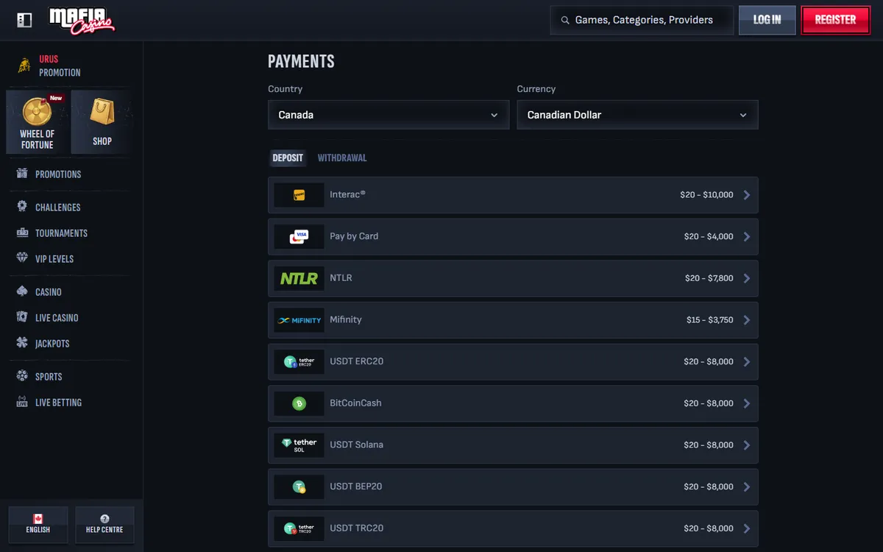Image resolution: width=883 pixels, height=552 pixels.
Task: Click the 'USDT Solana' payment name
Action: coord(356,445)
